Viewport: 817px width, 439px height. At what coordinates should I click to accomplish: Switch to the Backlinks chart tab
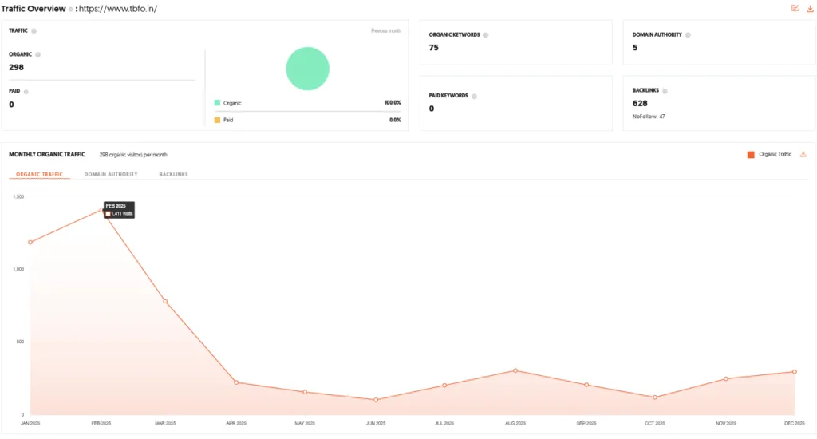(x=173, y=174)
